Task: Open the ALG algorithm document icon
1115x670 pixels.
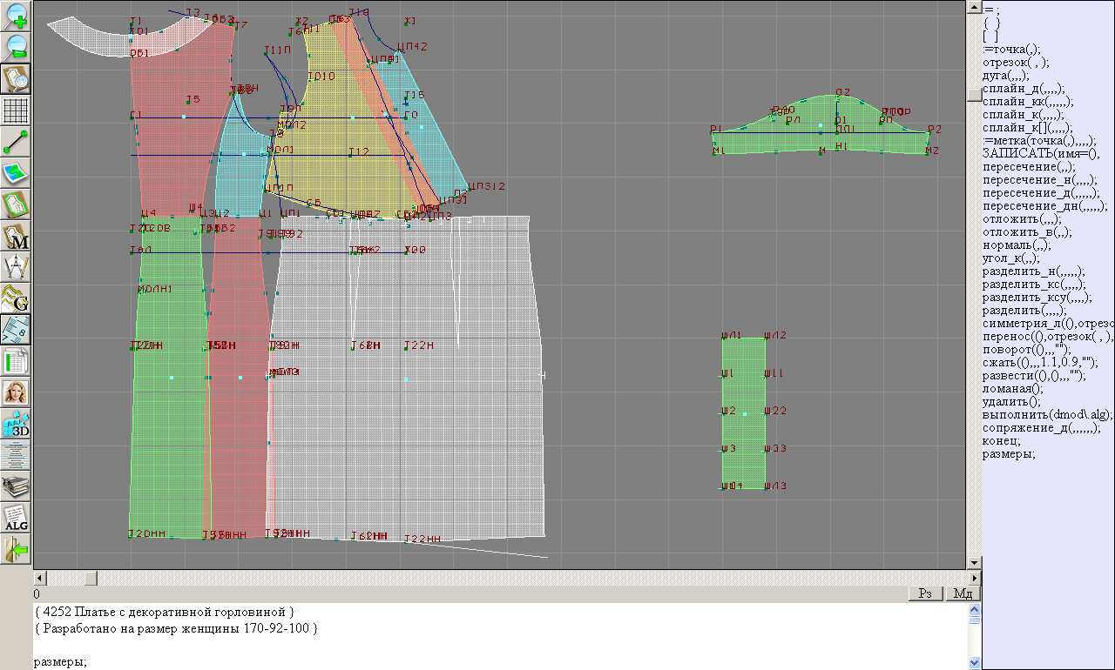Action: tap(17, 519)
